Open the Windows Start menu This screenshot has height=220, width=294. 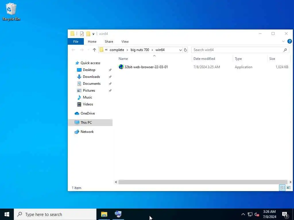(7, 214)
